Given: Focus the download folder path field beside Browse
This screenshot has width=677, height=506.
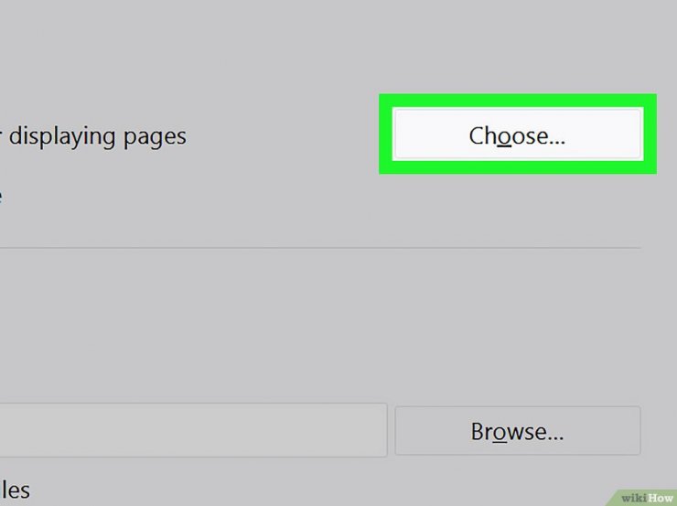Looking at the screenshot, I should 193,430.
